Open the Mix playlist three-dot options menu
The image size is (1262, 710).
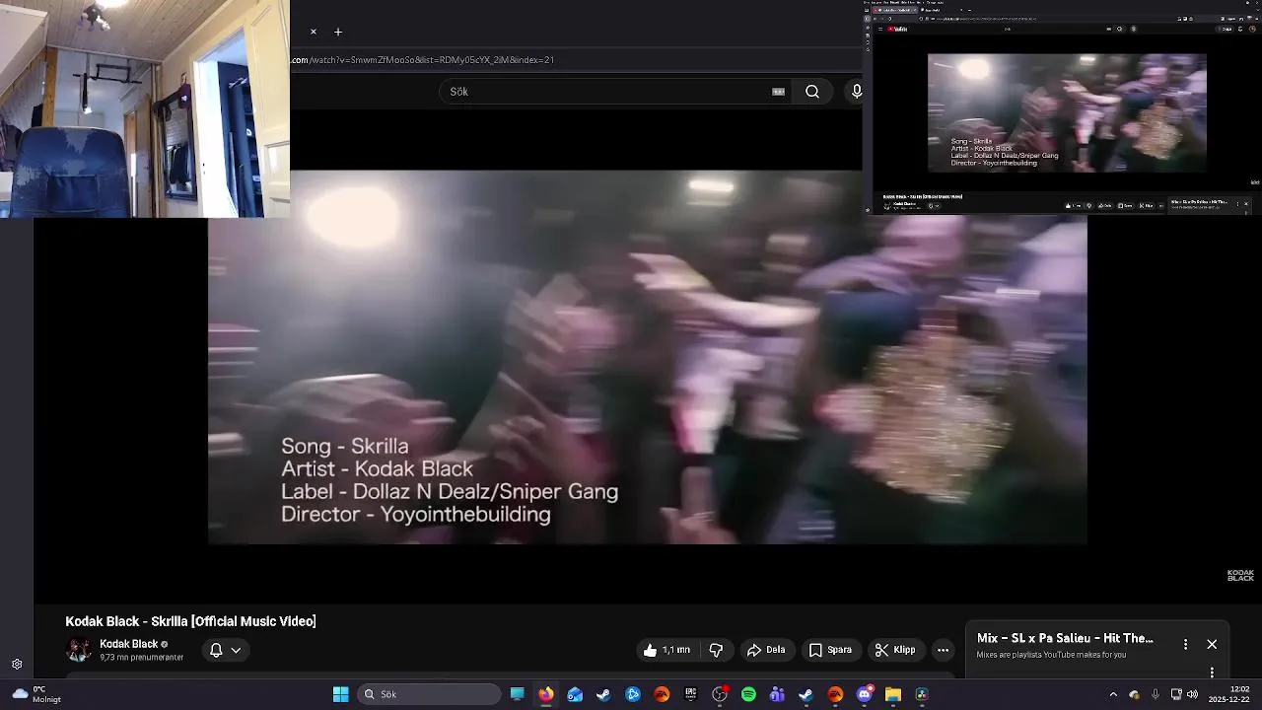point(1185,644)
